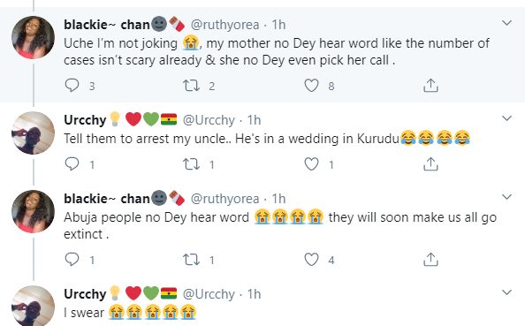Share the 'Abuja people' tweet
Screen dimensions: 525x326
coord(430,260)
